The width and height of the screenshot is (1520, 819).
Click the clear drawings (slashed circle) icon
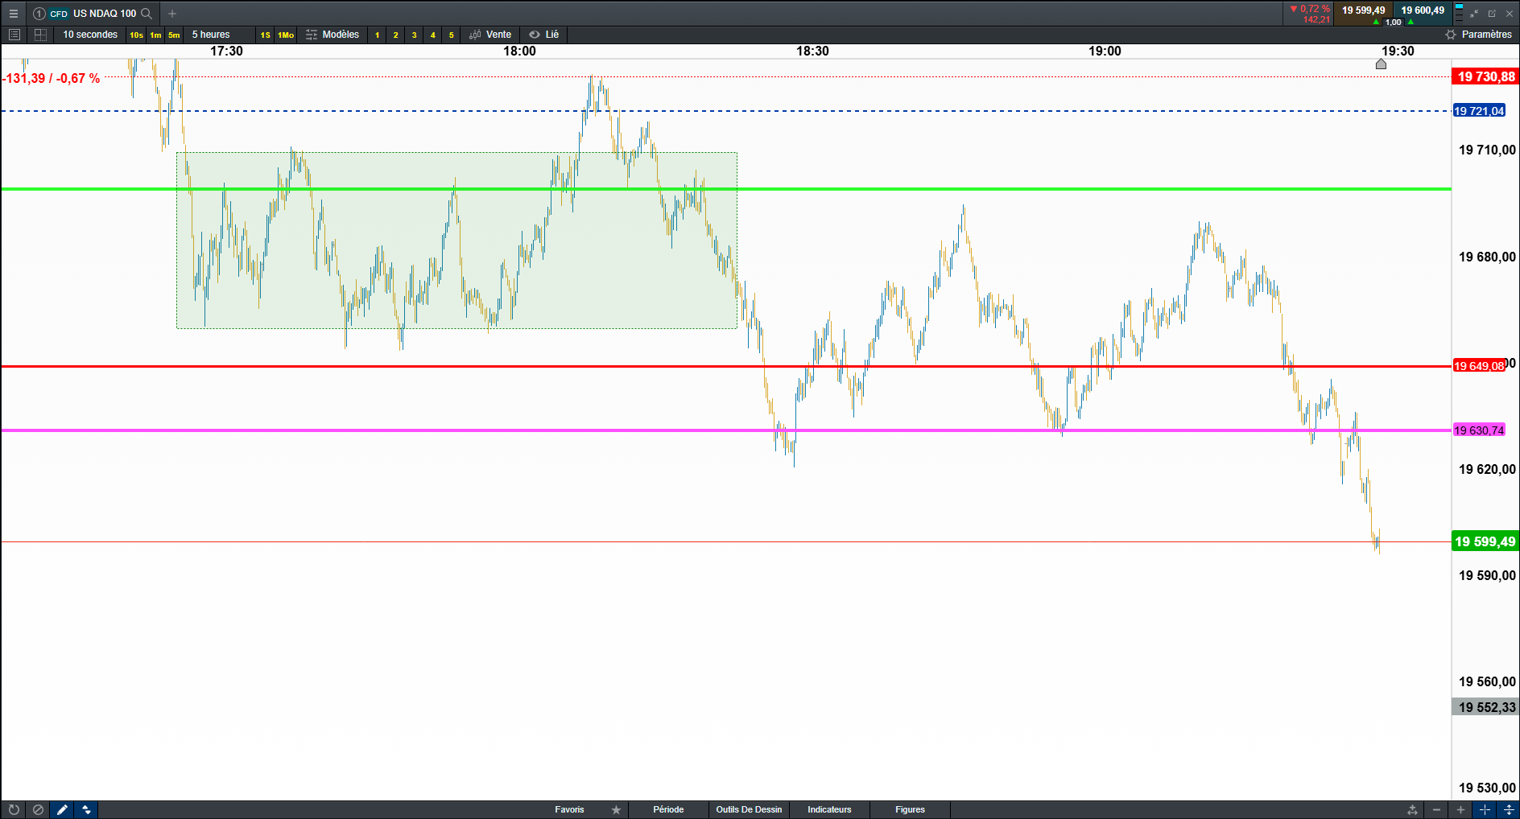point(38,810)
